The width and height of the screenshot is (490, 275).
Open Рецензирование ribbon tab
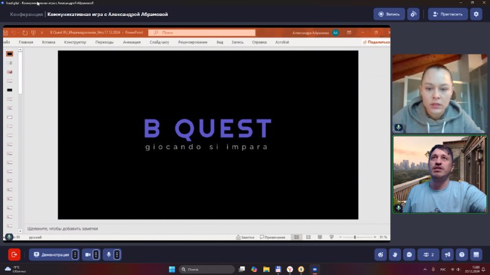193,42
